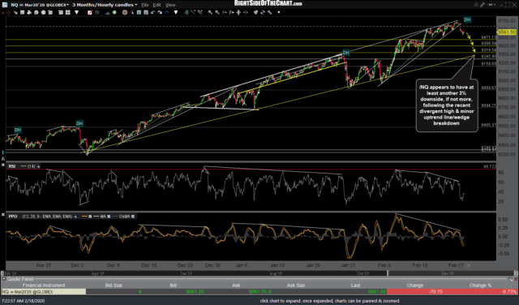Click the timeline scrollbar handle at chart bottom
Image resolution: width=519 pixels, height=305 pixels.
[x=388, y=273]
